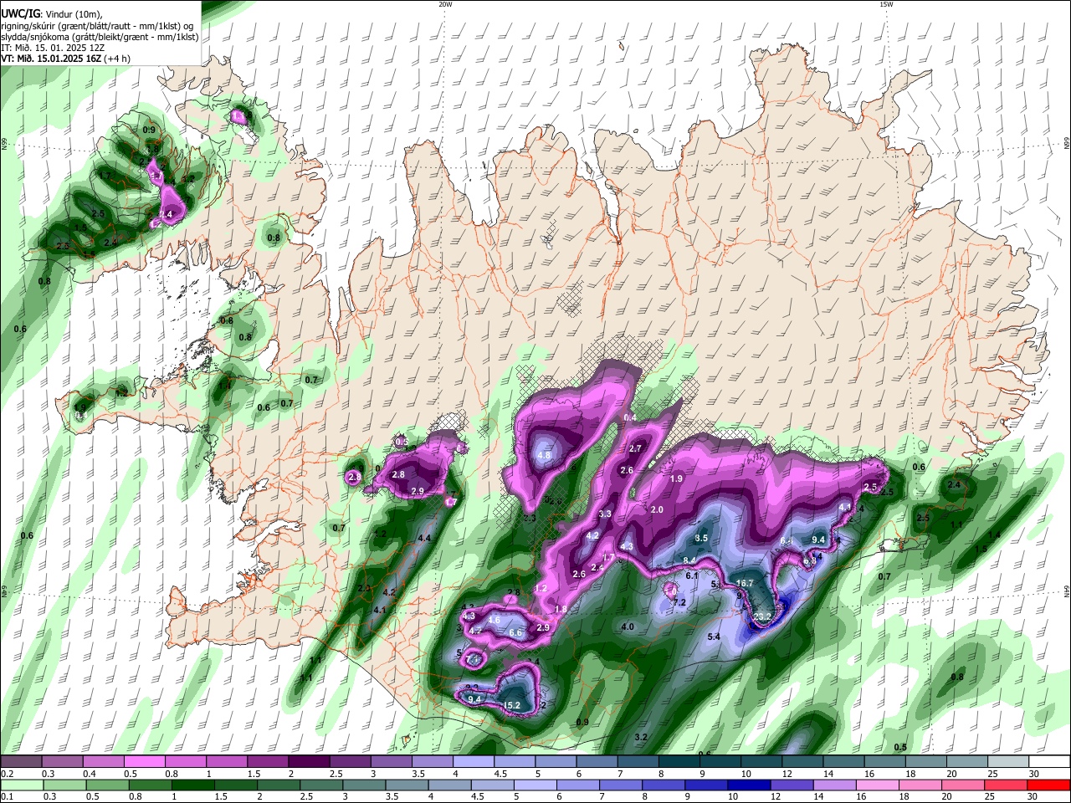This screenshot has height=803, width=1071.
Task: Click the 2.0 value in the pink snow band
Action: [x=657, y=509]
